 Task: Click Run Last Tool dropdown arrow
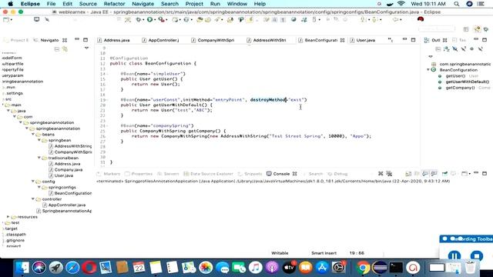point(166,20)
